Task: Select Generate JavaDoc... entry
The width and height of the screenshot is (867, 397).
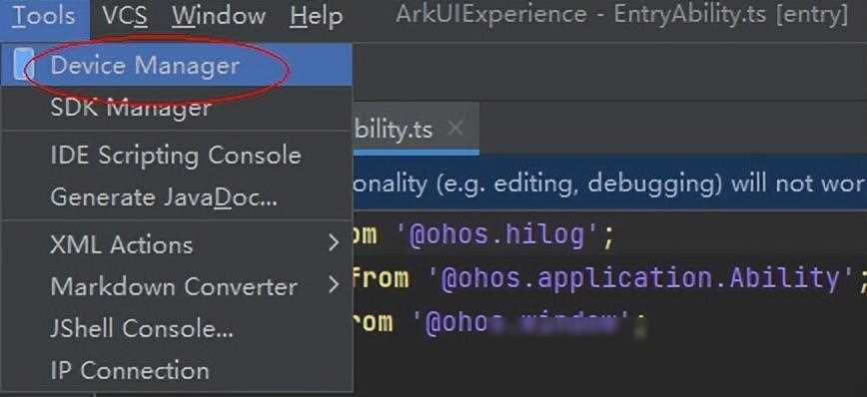Action: pyautogui.click(x=177, y=198)
